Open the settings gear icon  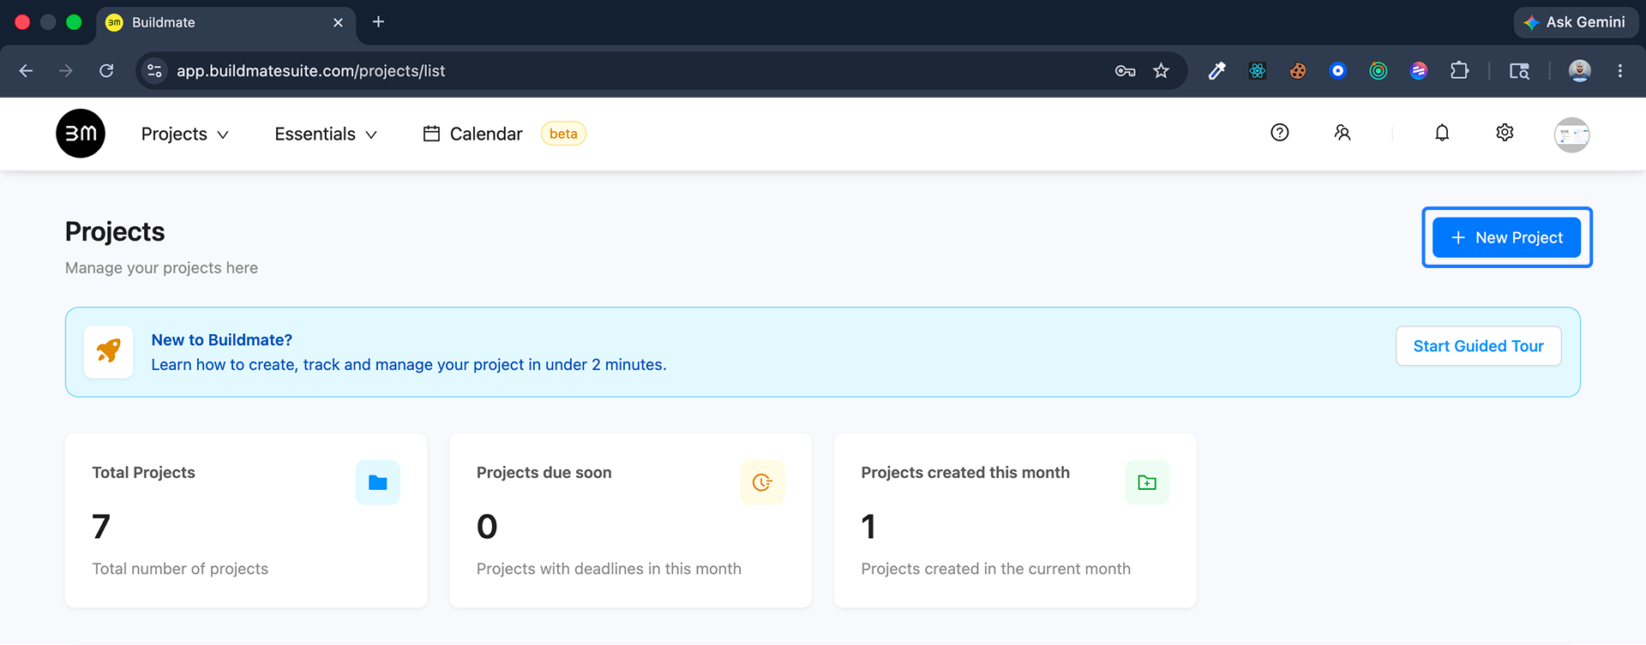1505,133
